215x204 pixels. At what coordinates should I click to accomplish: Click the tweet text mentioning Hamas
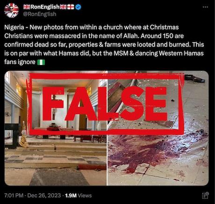(x=104, y=44)
